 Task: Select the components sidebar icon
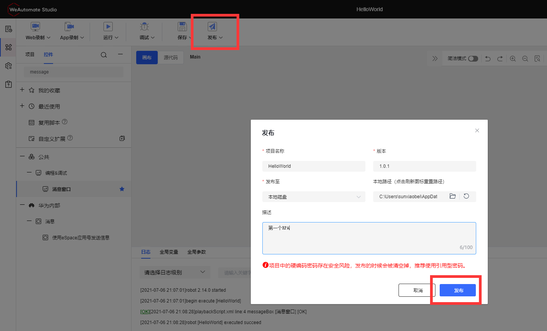[x=8, y=47]
